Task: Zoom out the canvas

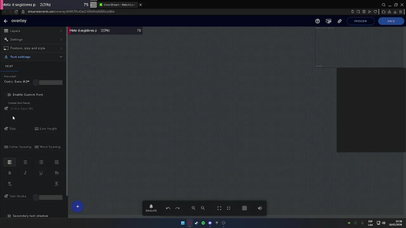Action: (203, 208)
